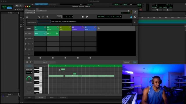Play the Inst 2 clip in Scene 1

pyautogui.click(x=57, y=34)
